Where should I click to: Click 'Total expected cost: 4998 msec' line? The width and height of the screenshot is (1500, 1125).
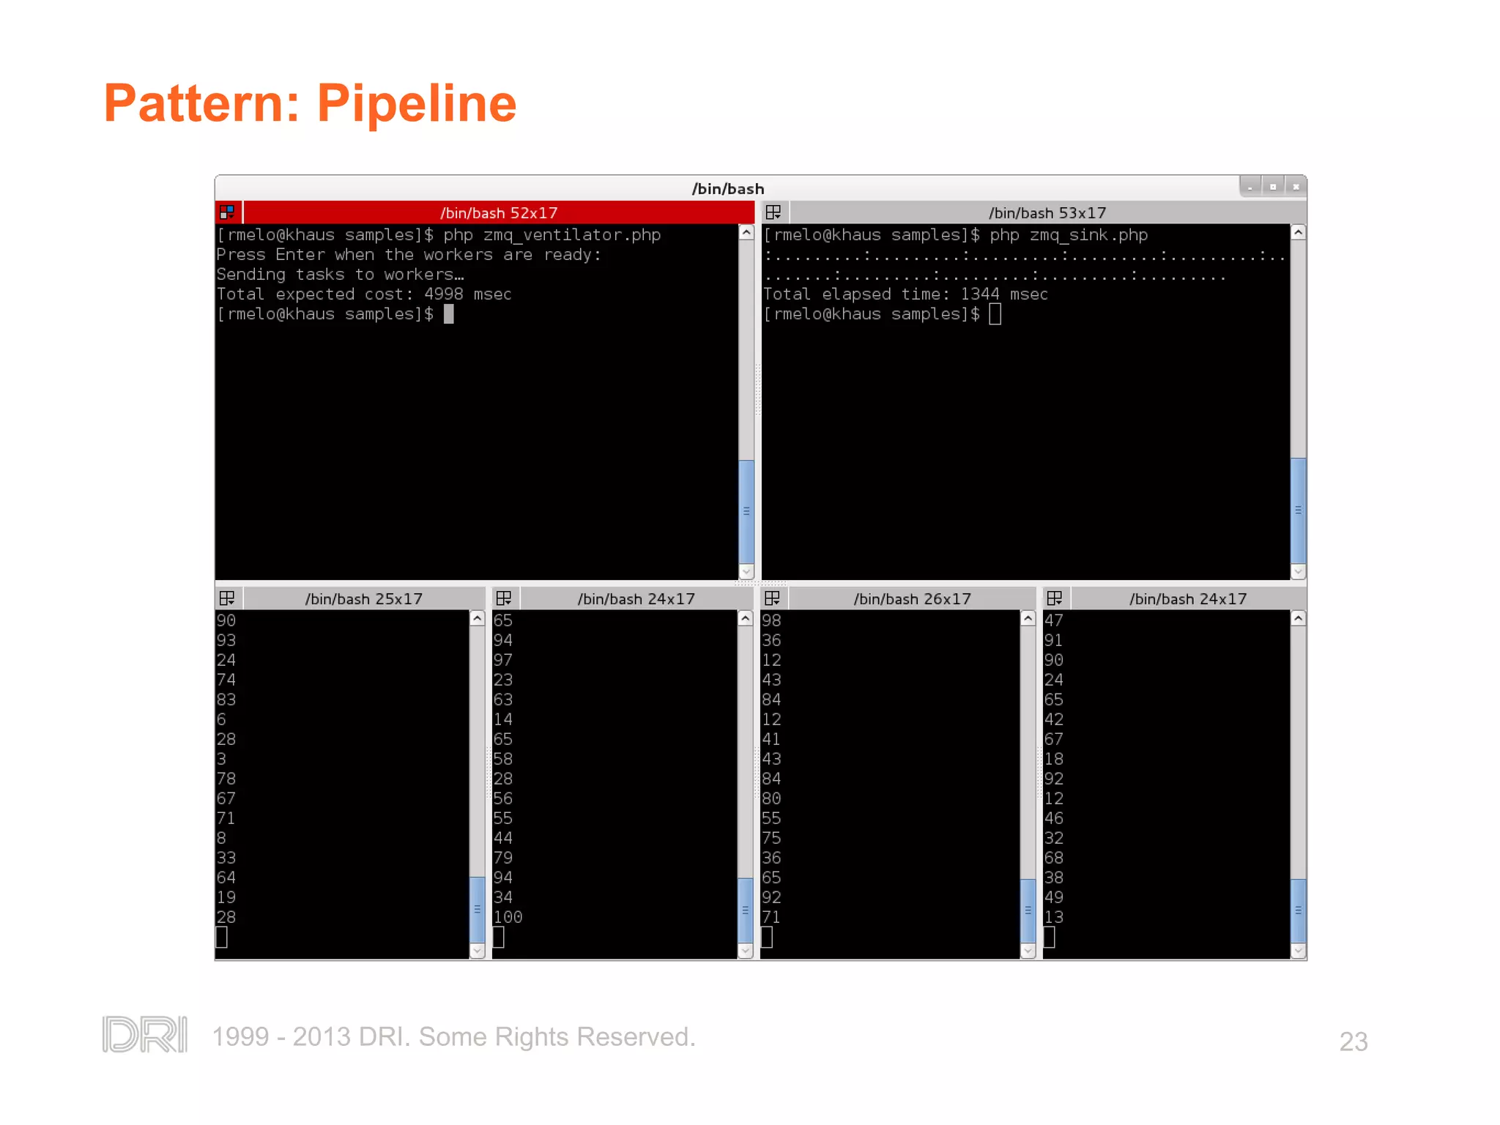click(x=364, y=294)
